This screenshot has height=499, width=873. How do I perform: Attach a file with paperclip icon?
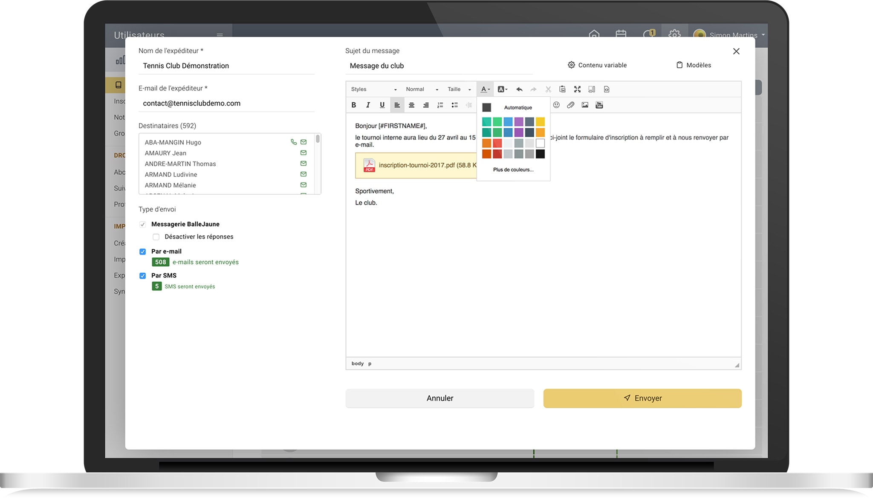[x=570, y=105]
